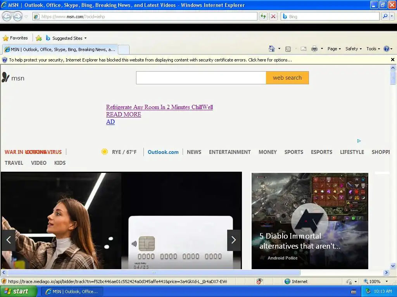Click the Internet security zone indicator
The width and height of the screenshot is (397, 297).
(x=296, y=282)
